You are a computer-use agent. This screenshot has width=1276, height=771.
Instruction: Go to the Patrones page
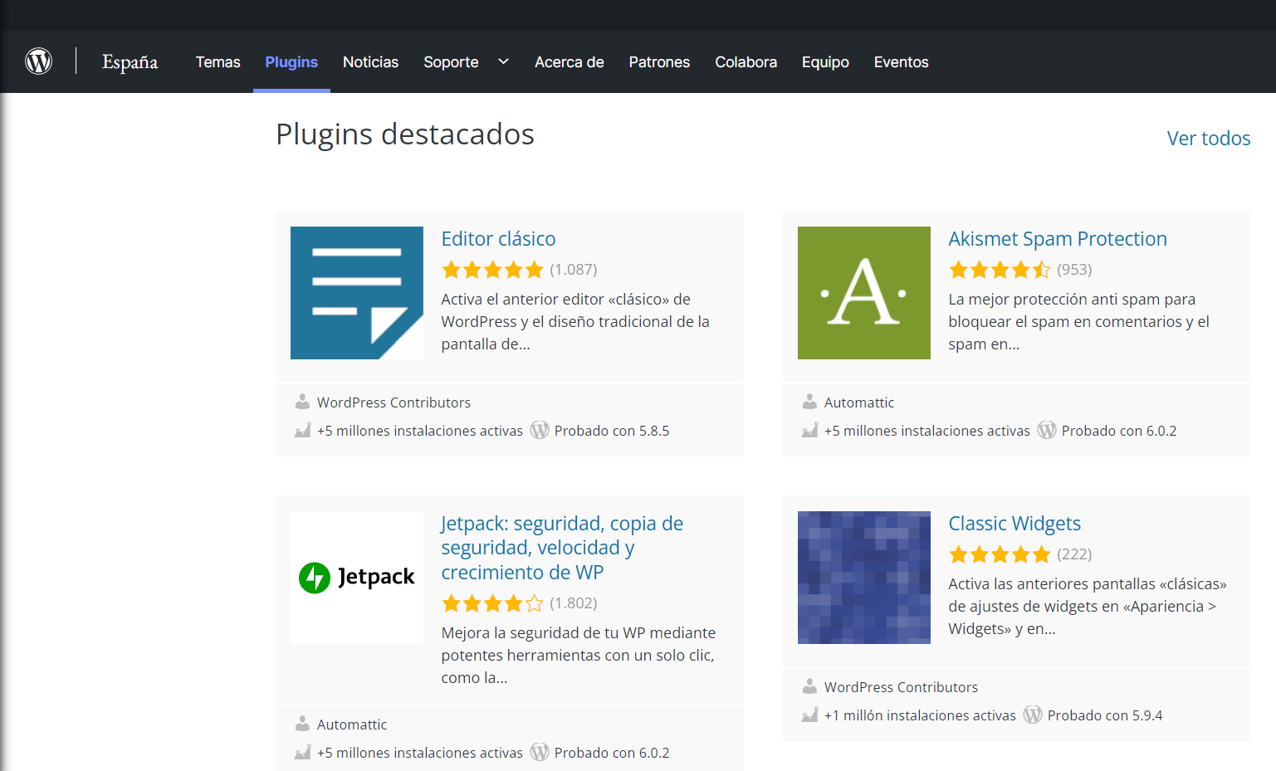coord(659,62)
